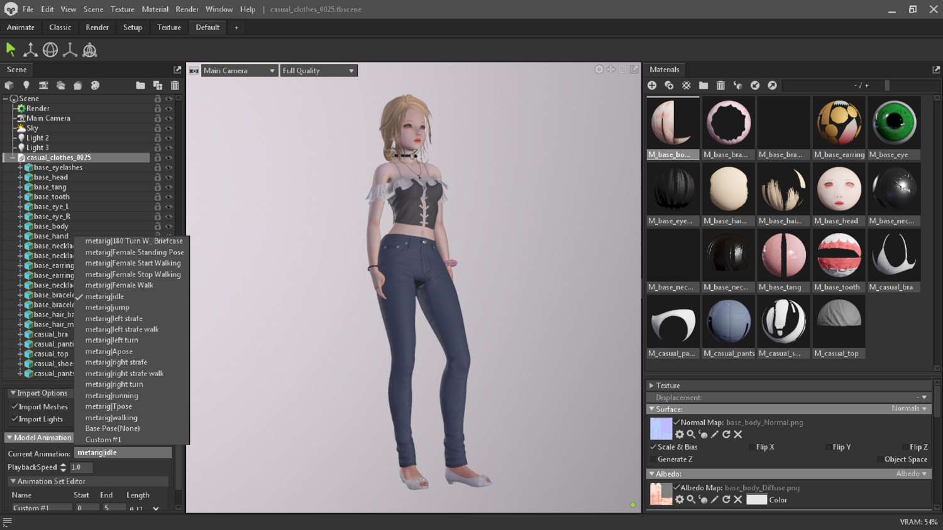This screenshot has width=943, height=530.
Task: Add a shadow catcher object
Action: [x=78, y=85]
